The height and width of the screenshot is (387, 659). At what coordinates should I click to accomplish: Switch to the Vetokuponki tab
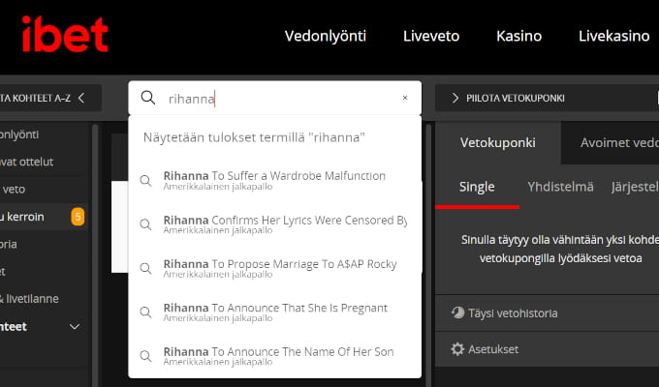click(x=498, y=143)
